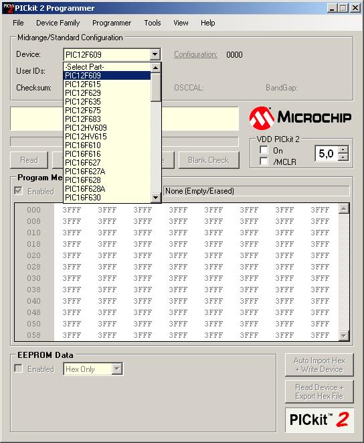364x443 pixels.
Task: Open the Help menu
Action: (208, 23)
